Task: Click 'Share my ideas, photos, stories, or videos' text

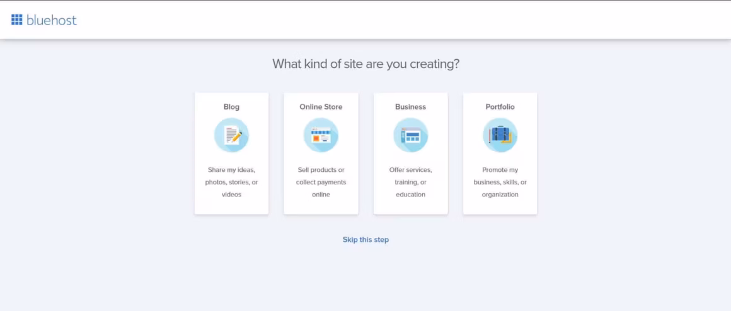Action: pyautogui.click(x=232, y=182)
